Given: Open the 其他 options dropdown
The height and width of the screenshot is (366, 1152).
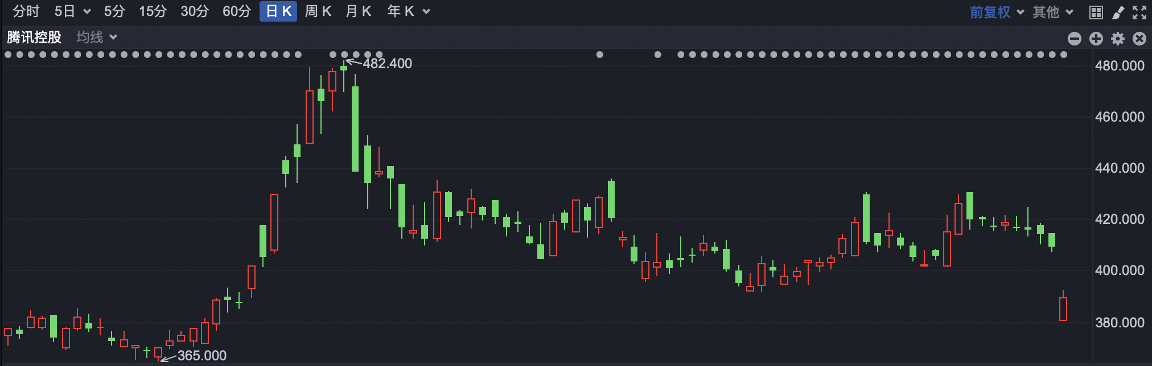Looking at the screenshot, I should tap(1053, 12).
